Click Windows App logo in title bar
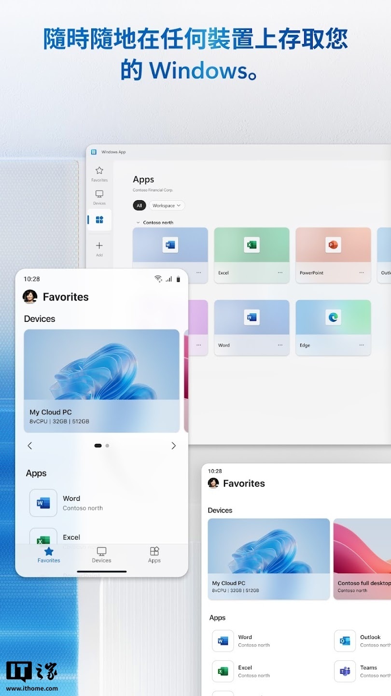This screenshot has width=391, height=696. (94, 152)
